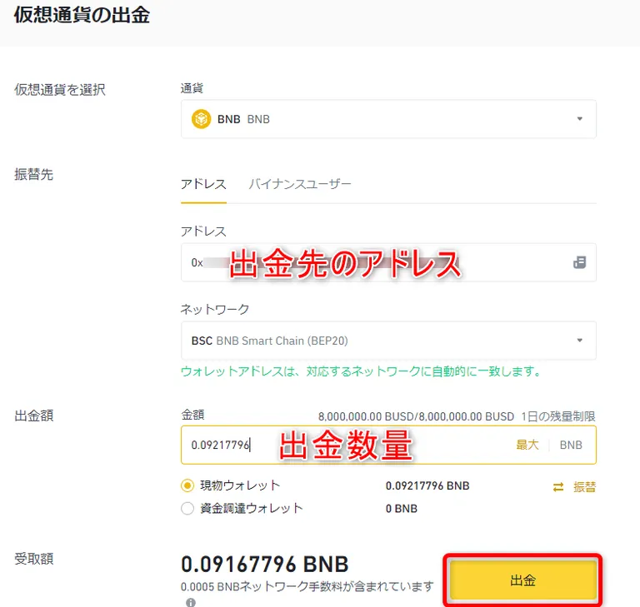This screenshot has width=640, height=607.
Task: Select the 資金調達ウォレット radio button
Action: [x=187, y=508]
